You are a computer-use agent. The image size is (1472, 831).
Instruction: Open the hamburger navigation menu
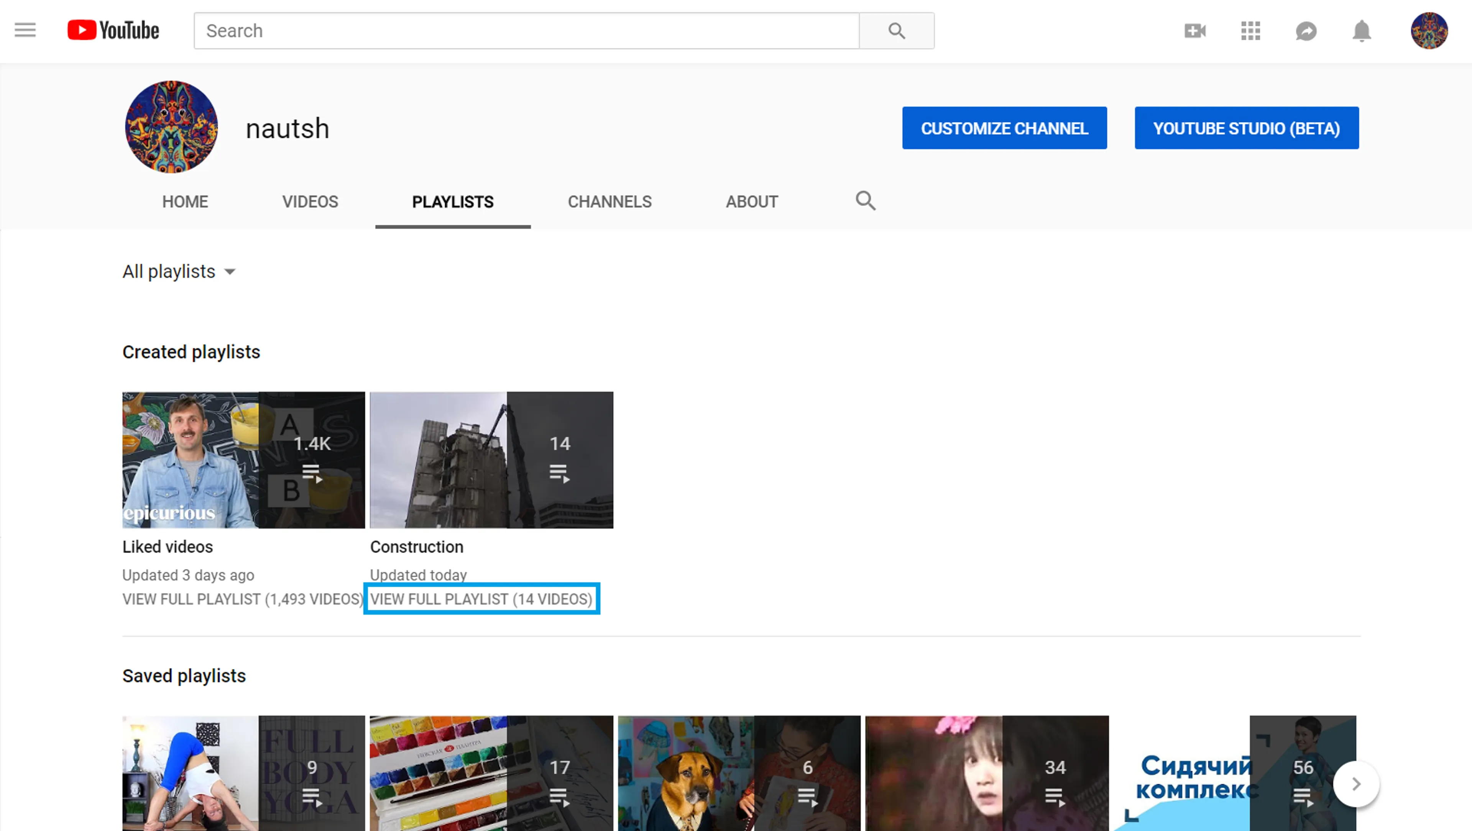tap(25, 30)
